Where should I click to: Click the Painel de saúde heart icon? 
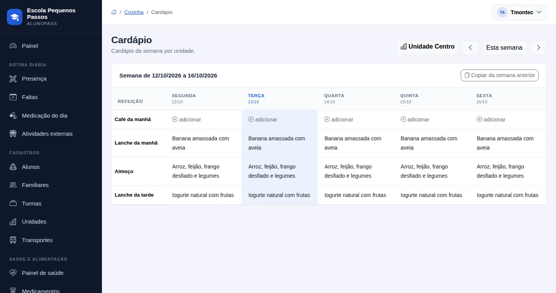[13, 273]
